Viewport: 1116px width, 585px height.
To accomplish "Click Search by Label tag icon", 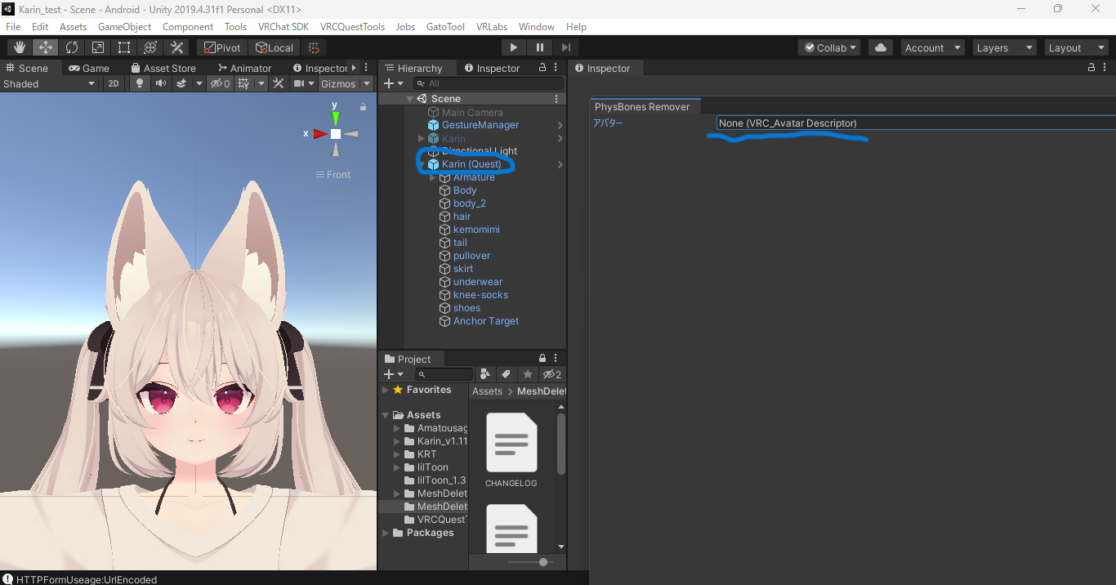I will tap(506, 374).
